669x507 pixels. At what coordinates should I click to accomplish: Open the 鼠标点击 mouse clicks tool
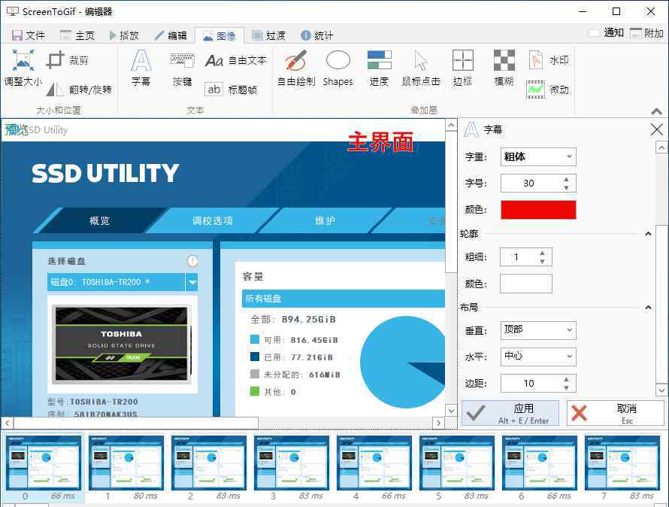pyautogui.click(x=421, y=68)
